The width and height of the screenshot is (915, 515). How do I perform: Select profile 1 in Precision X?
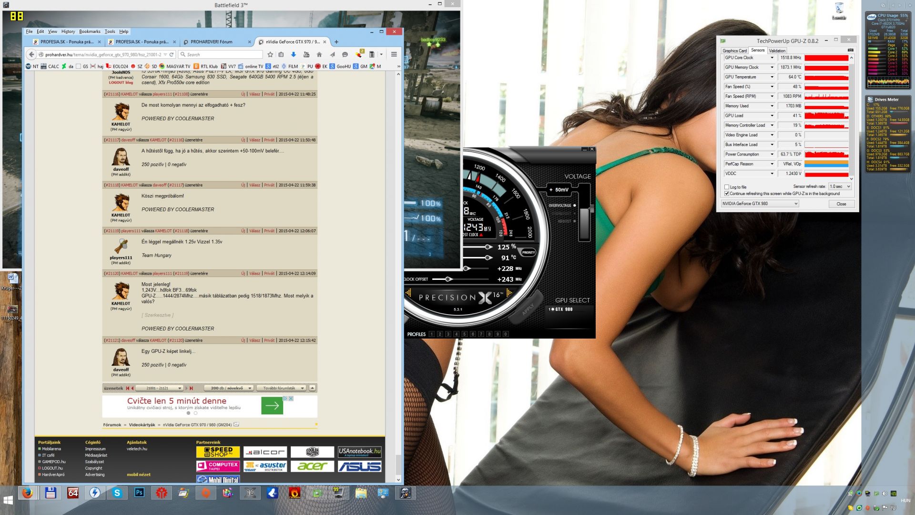(432, 334)
